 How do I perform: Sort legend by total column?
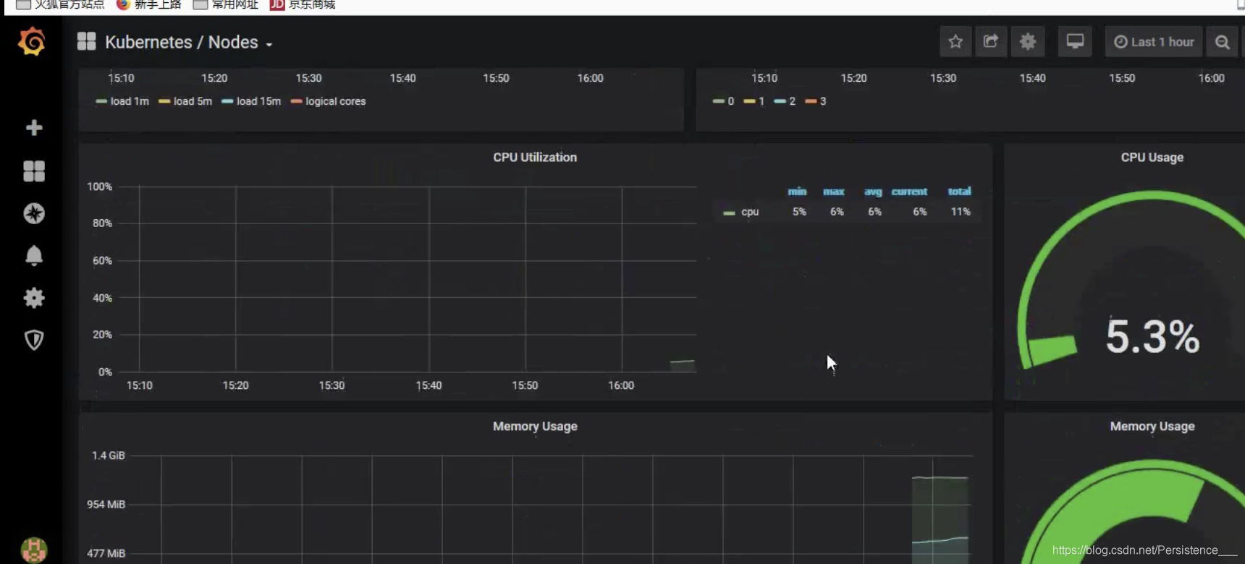[959, 192]
